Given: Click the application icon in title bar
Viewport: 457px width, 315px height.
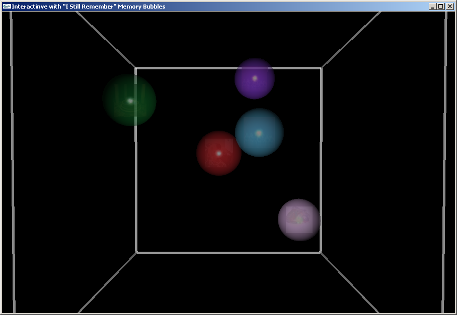Looking at the screenshot, I should (7, 7).
